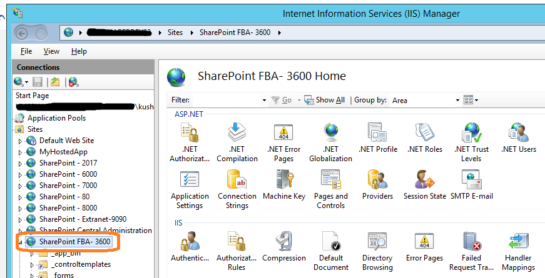
Task: Open Connection Strings feature
Action: [x=237, y=189]
